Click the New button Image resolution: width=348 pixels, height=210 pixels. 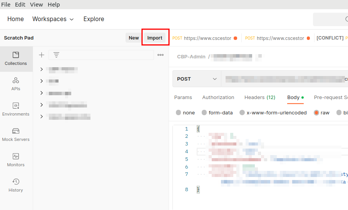(134, 38)
